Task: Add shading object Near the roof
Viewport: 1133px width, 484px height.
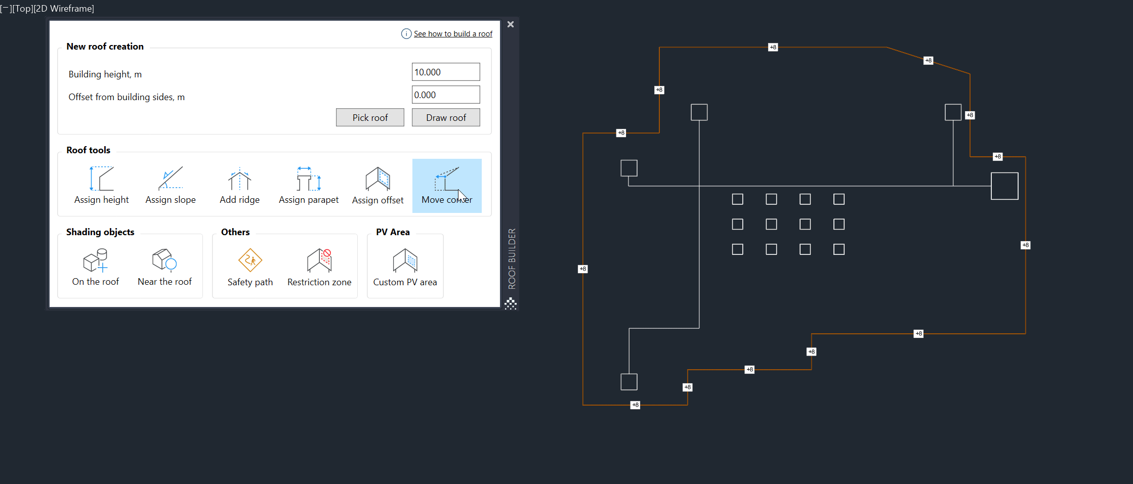Action: tap(164, 267)
